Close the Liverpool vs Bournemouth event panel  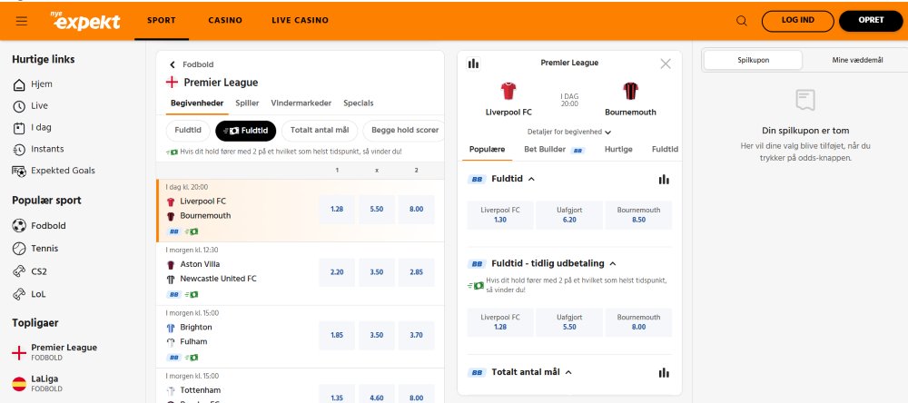coord(666,64)
